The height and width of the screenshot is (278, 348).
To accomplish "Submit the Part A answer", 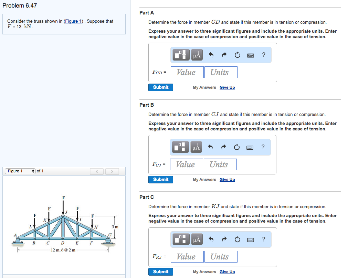I will (161, 87).
